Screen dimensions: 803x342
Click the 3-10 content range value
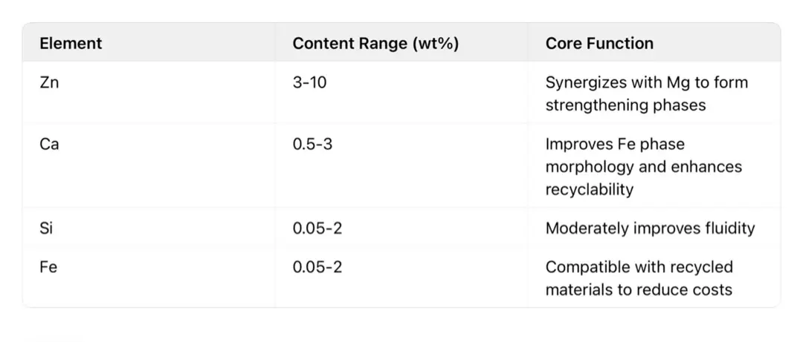309,82
